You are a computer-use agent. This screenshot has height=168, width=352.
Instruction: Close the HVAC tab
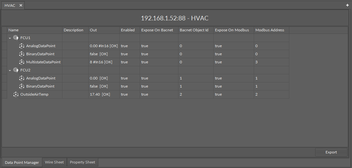coord(21,5)
